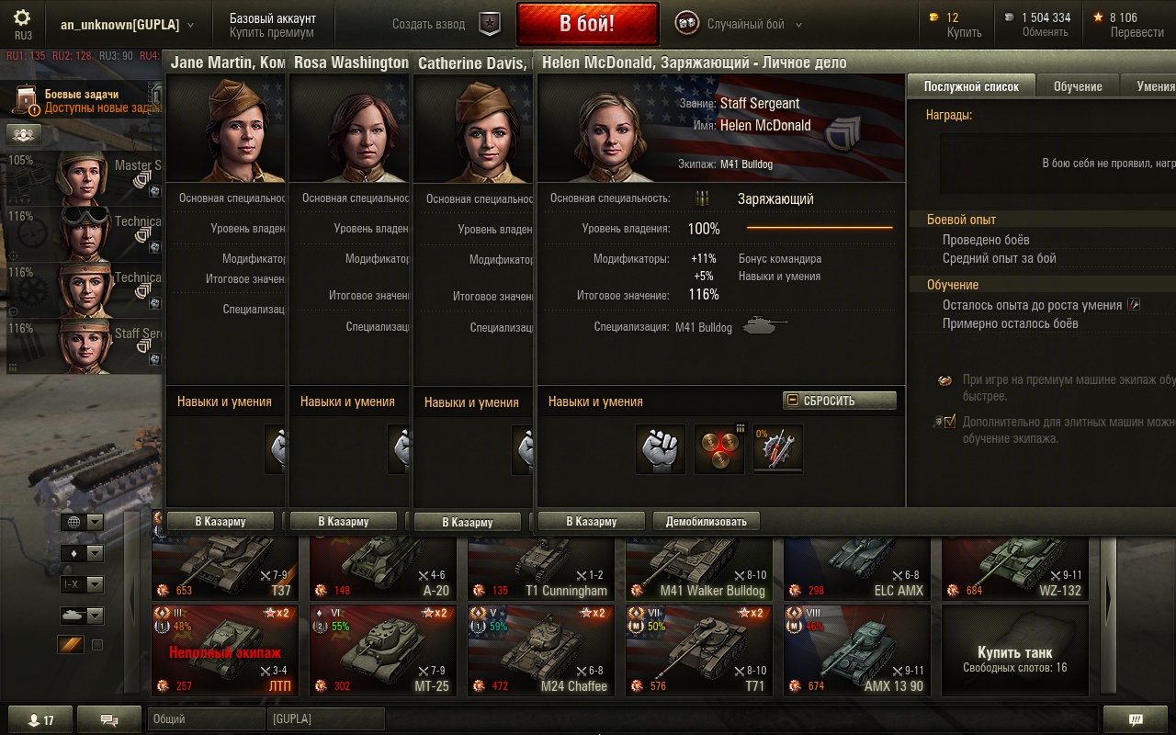The height and width of the screenshot is (735, 1176).
Task: Send Helen McDonald В Казарму
Action: (593, 521)
